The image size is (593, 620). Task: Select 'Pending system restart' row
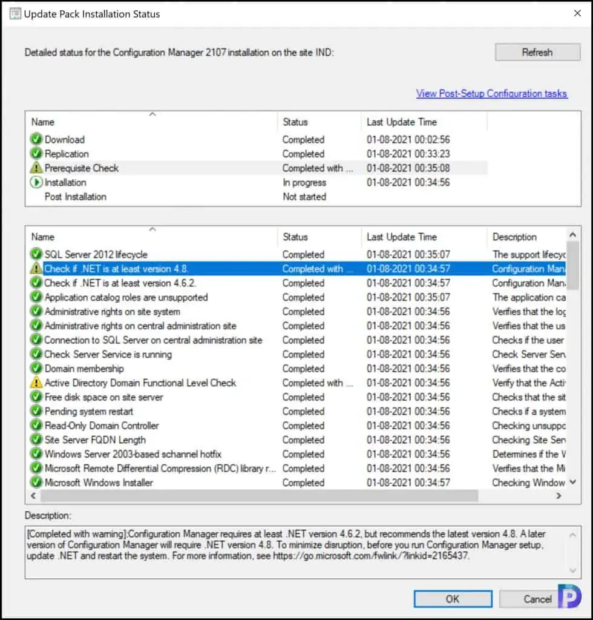pos(297,411)
